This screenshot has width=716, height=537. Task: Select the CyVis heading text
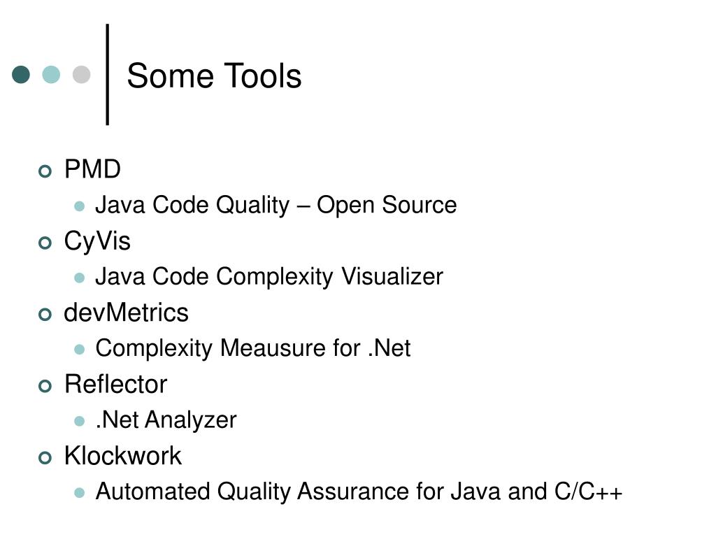point(97,241)
